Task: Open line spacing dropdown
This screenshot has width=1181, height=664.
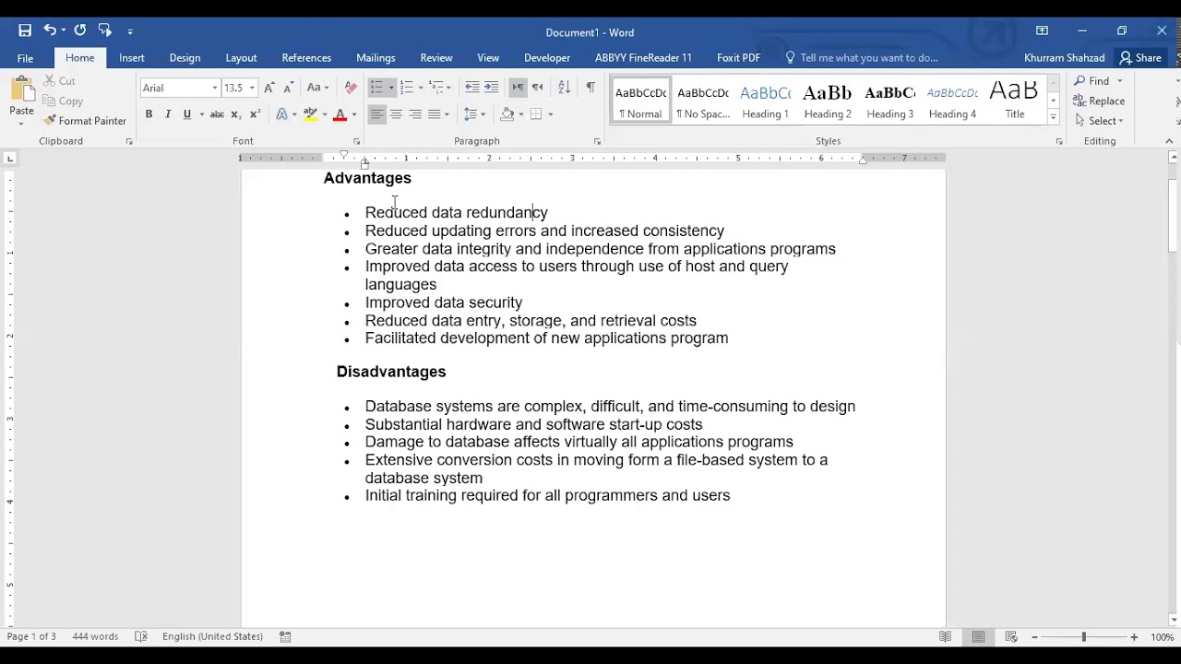Action: click(474, 114)
